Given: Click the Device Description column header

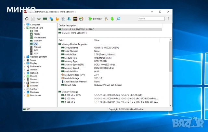Looking at the screenshot, I should 110,25.
